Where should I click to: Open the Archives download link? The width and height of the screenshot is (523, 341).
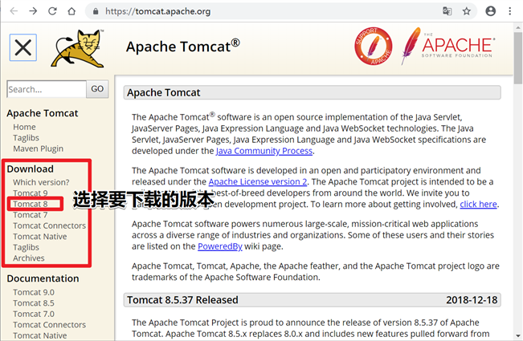(x=29, y=258)
